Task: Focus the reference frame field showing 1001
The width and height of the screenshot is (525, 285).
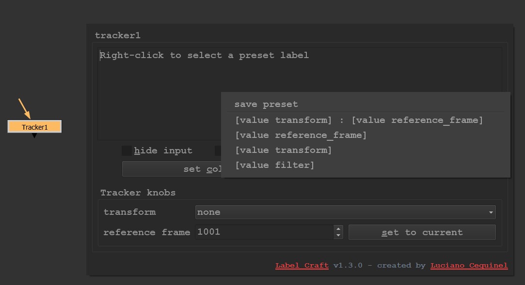Action: tap(264, 232)
